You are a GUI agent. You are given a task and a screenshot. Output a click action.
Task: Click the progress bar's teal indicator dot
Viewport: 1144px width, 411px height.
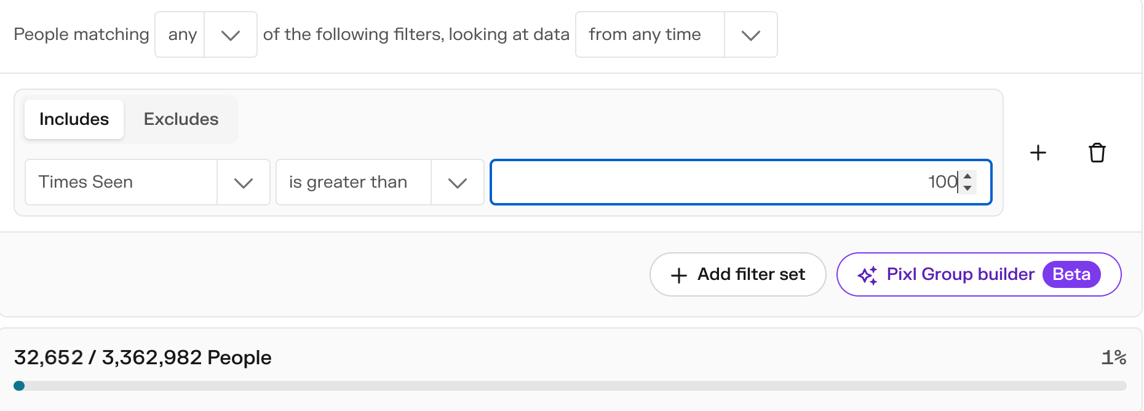[x=19, y=386]
